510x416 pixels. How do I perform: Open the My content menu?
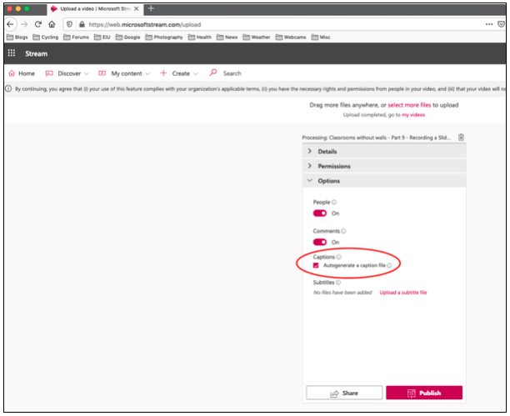[125, 73]
